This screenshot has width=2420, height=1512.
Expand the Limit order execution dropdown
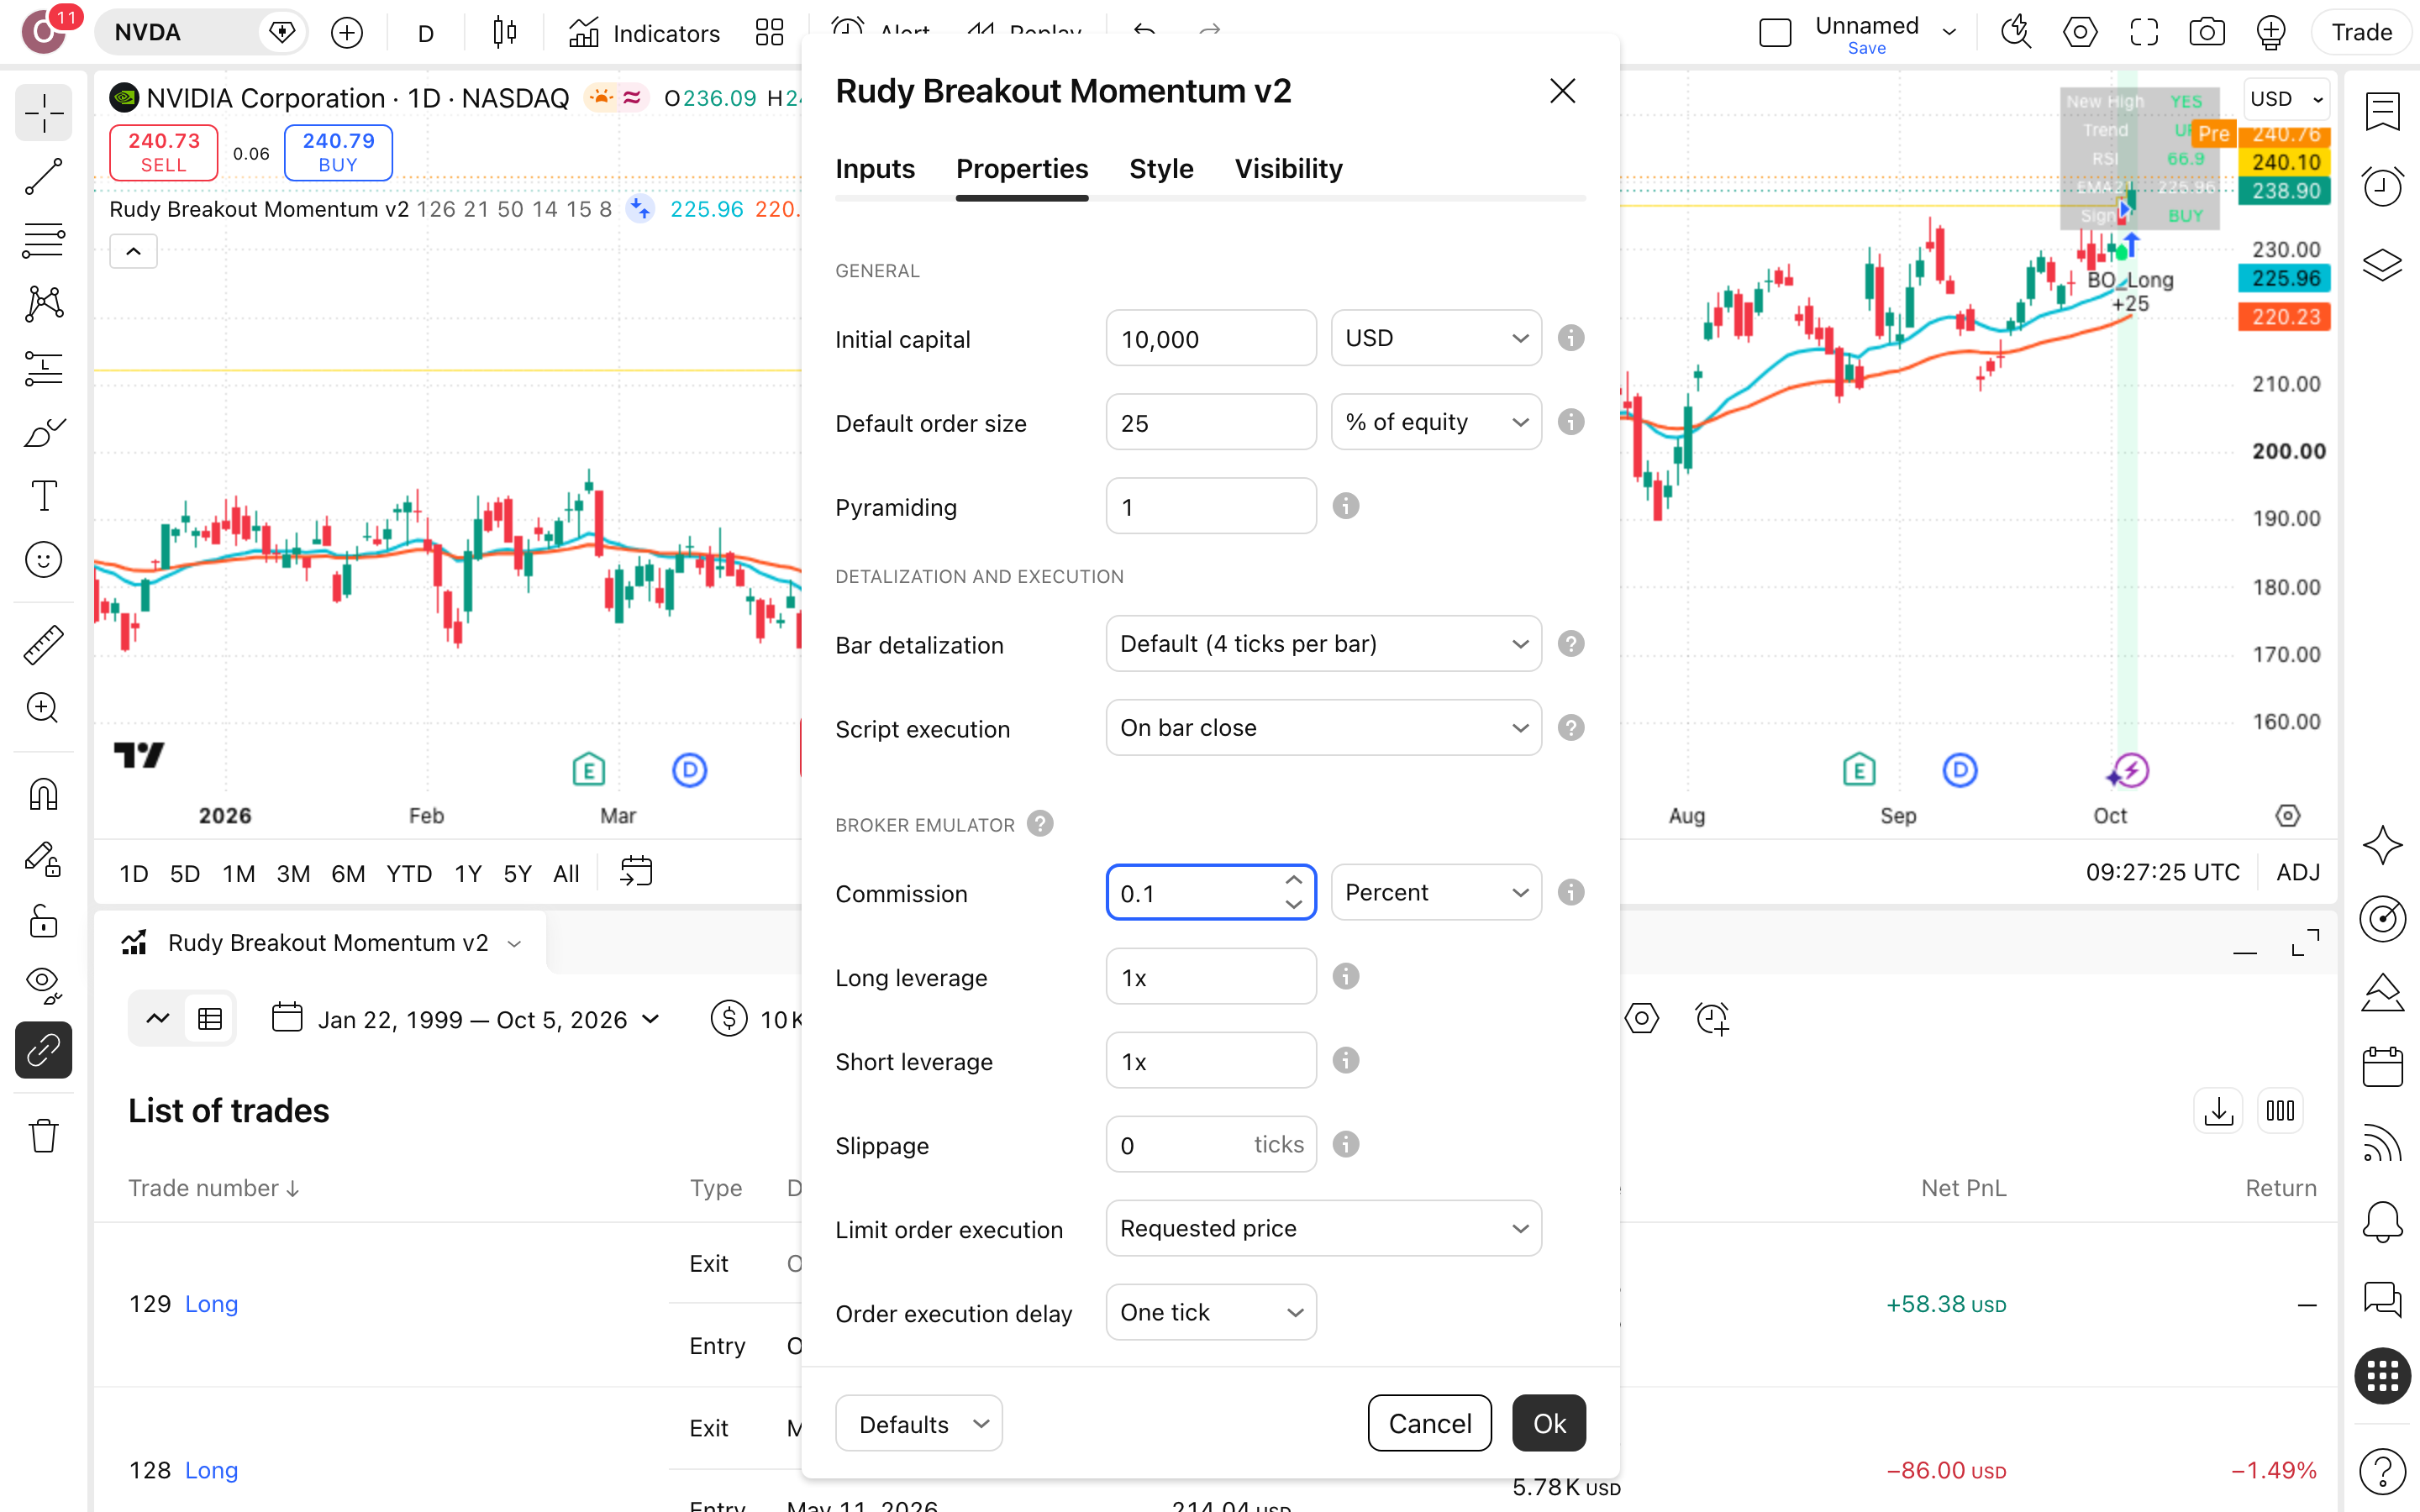1323,1228
